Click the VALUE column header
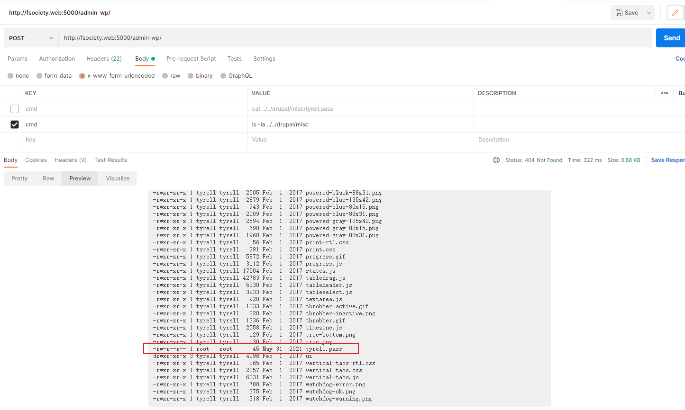 point(261,93)
